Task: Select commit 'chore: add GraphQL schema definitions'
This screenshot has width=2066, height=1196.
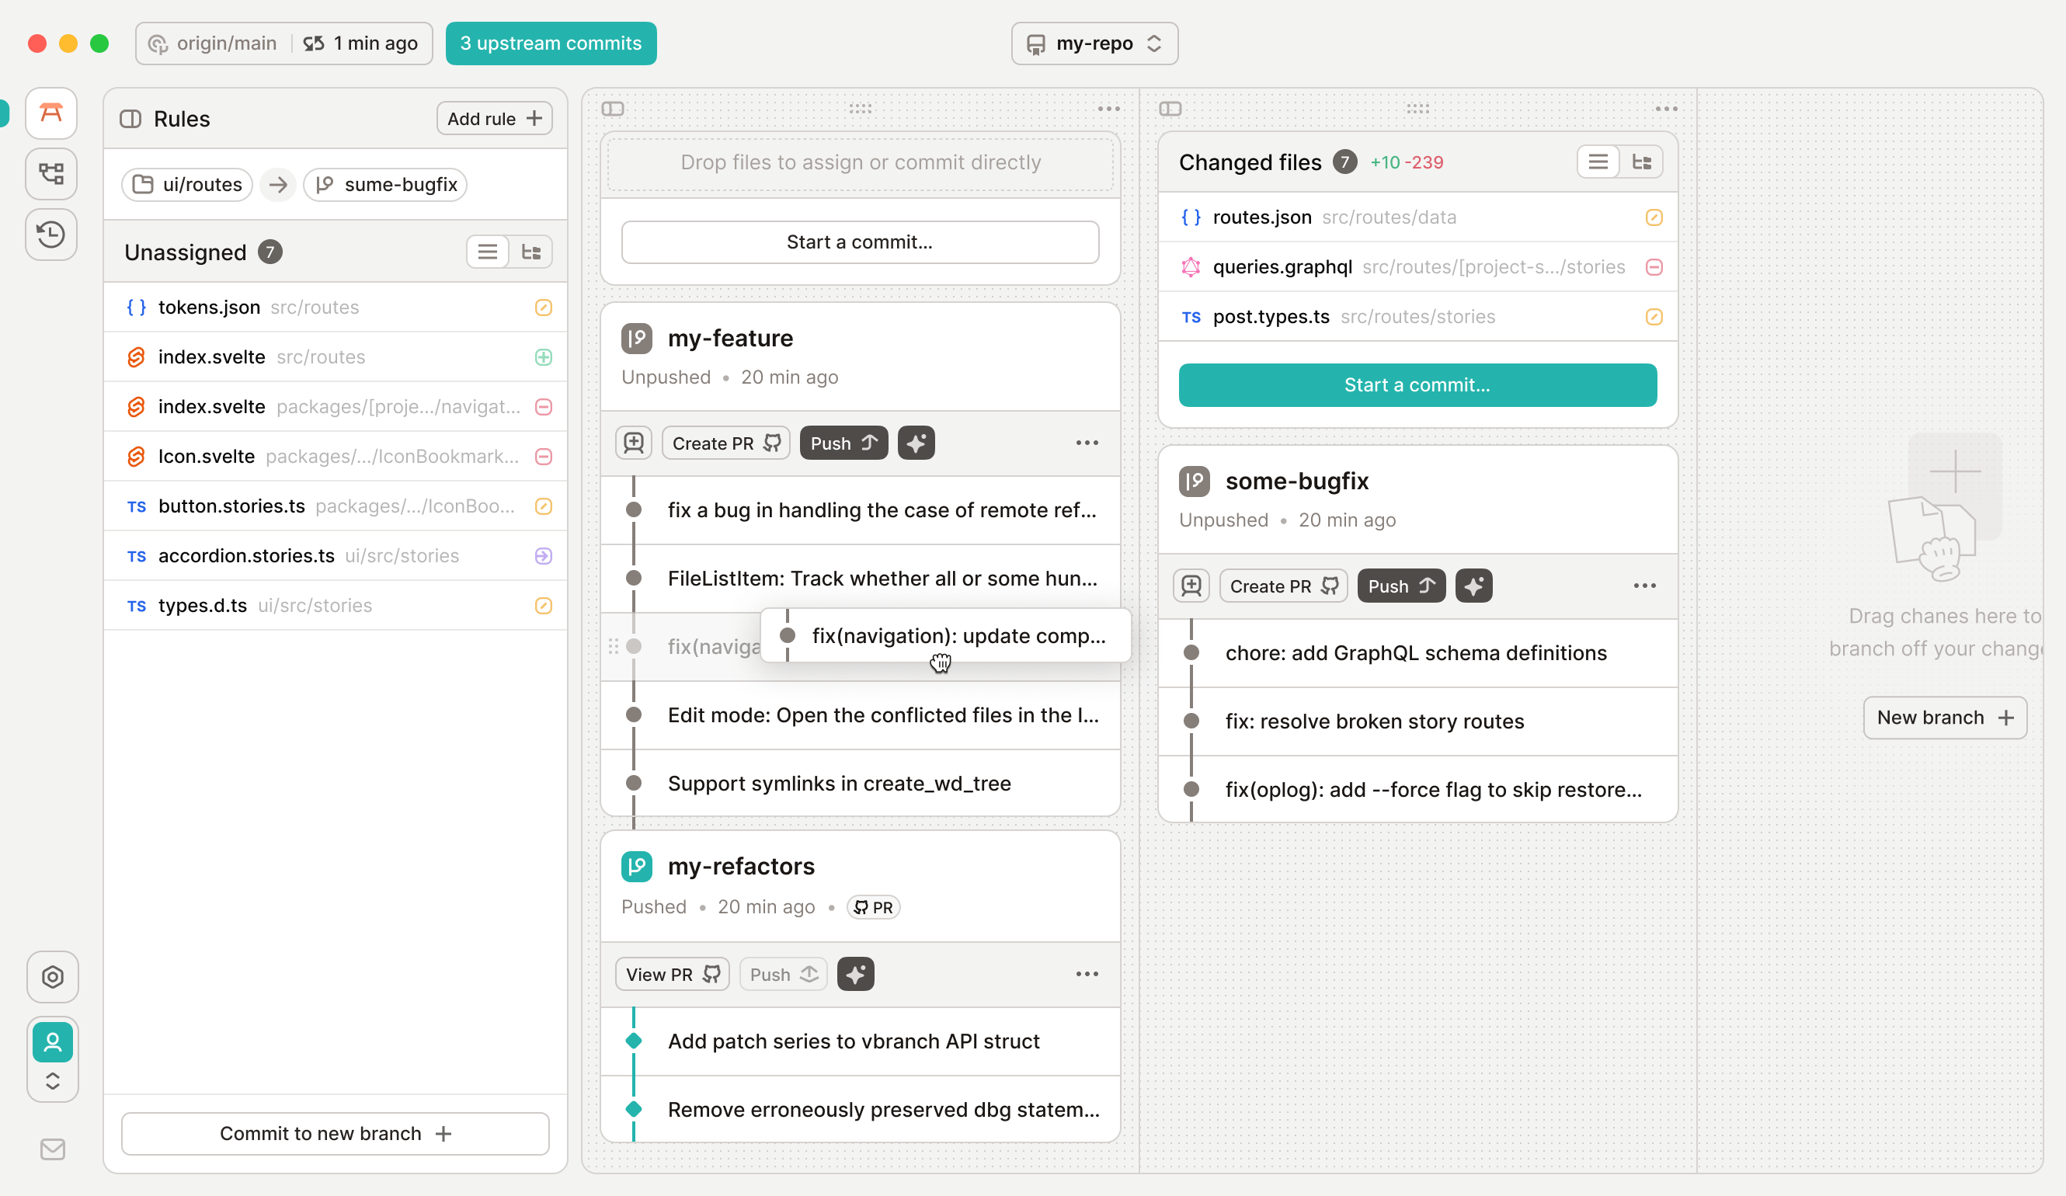Action: (x=1415, y=652)
